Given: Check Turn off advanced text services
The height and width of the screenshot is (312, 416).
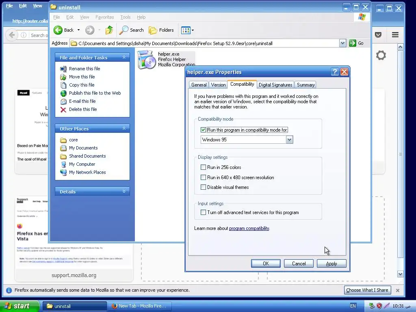Looking at the screenshot, I should 203,212.
